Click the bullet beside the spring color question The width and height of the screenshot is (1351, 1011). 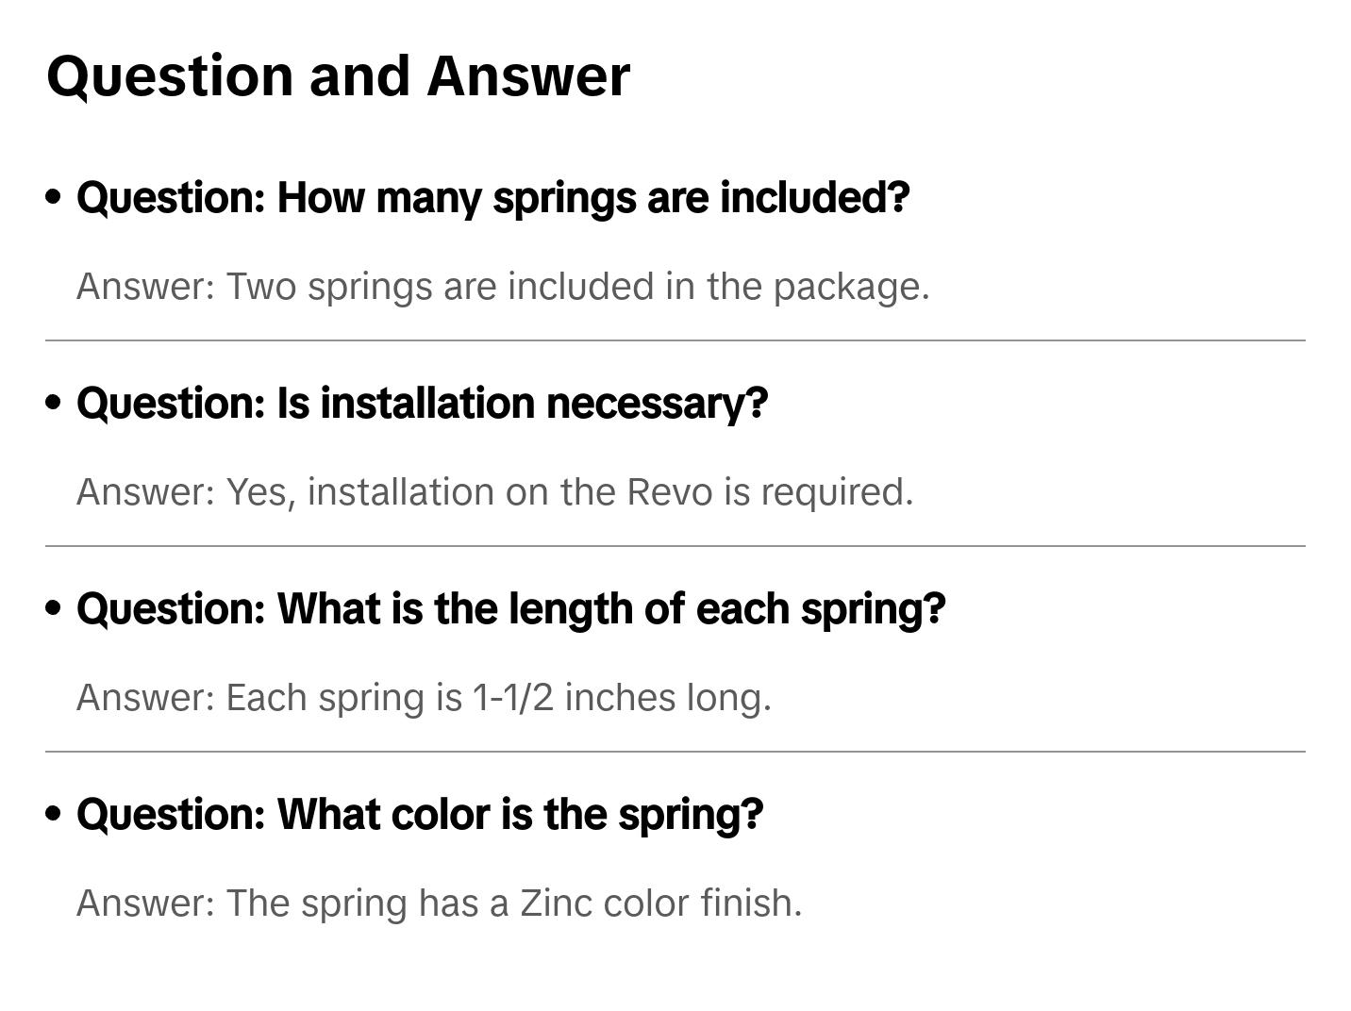point(54,814)
